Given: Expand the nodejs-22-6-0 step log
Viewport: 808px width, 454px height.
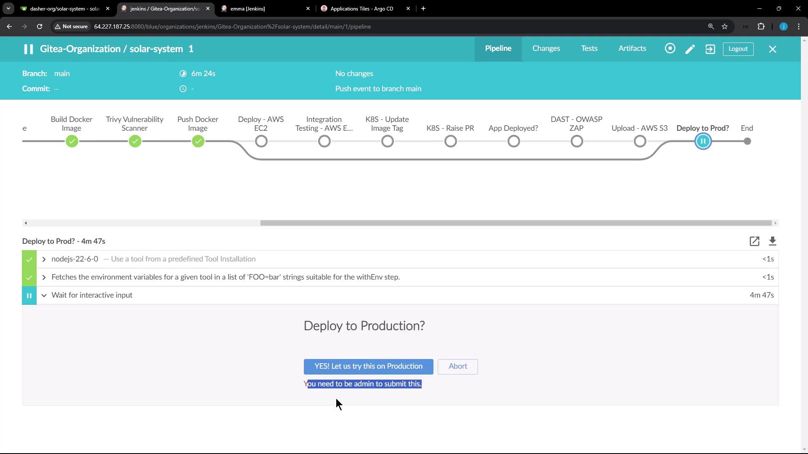Looking at the screenshot, I should 44,259.
